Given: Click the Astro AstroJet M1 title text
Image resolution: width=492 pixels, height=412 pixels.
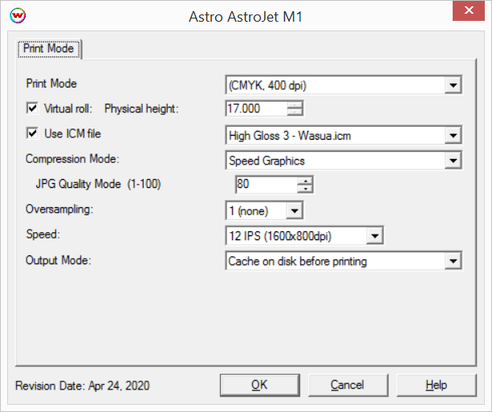Looking at the screenshot, I should click(x=246, y=17).
